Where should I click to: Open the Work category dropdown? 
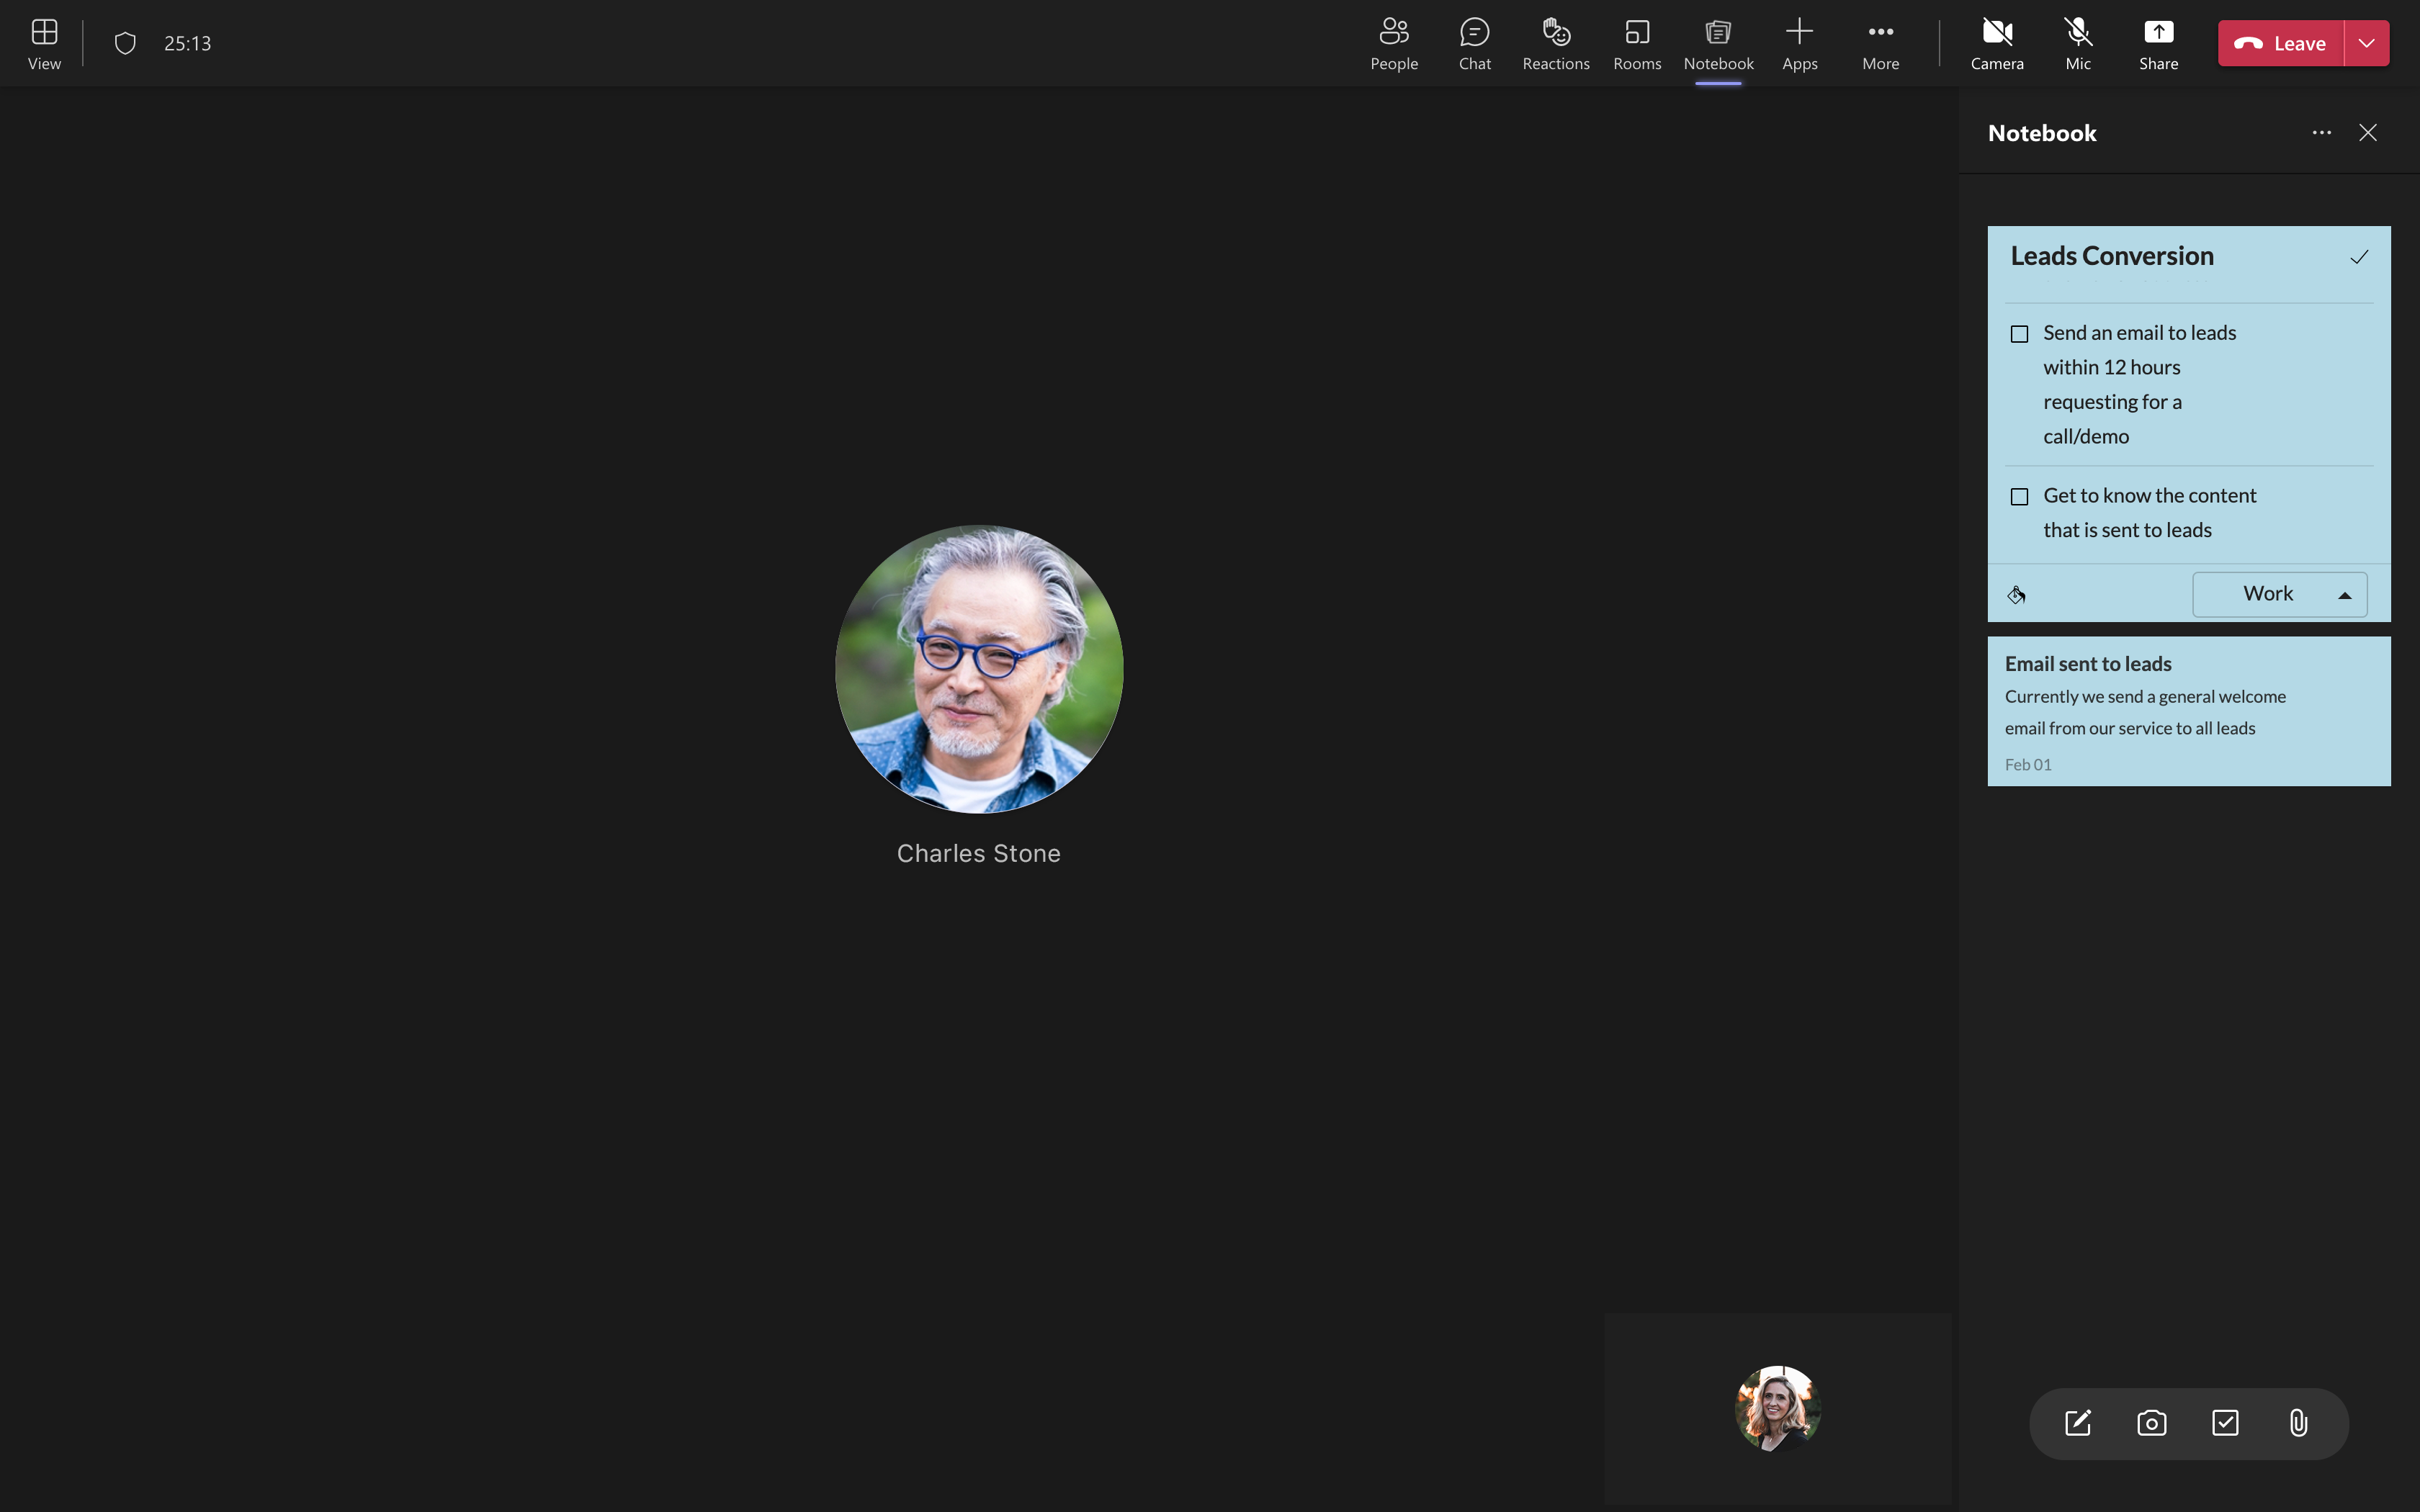[2279, 595]
